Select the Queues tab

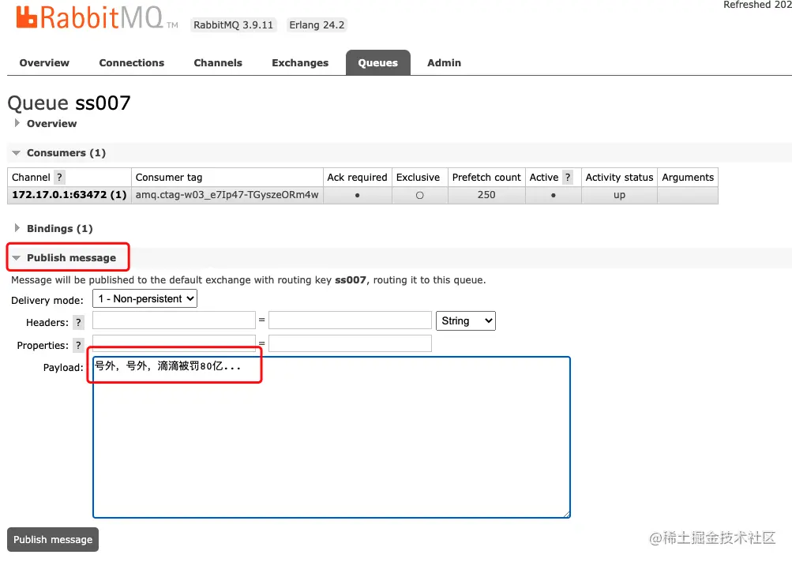pos(377,63)
